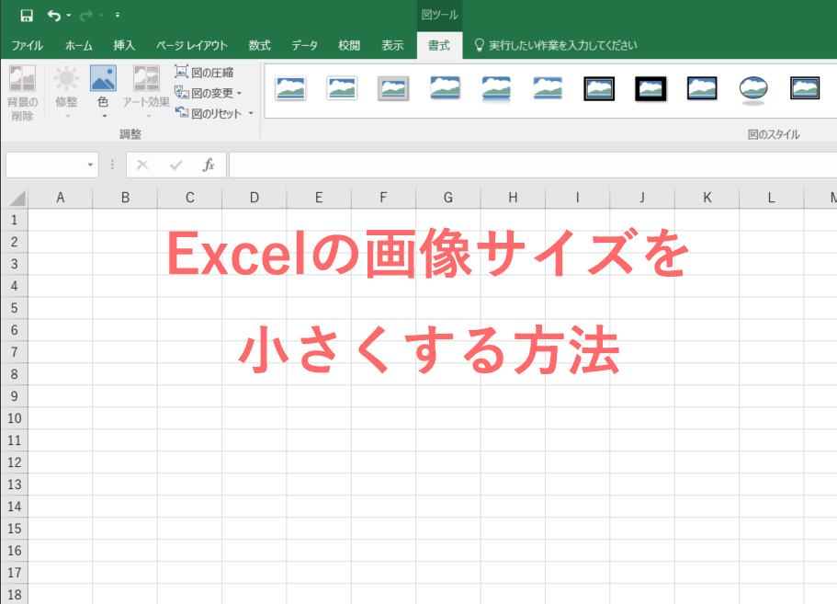Apply the black-framed picture style thumbnail
This screenshot has width=837, height=604.
click(x=650, y=89)
